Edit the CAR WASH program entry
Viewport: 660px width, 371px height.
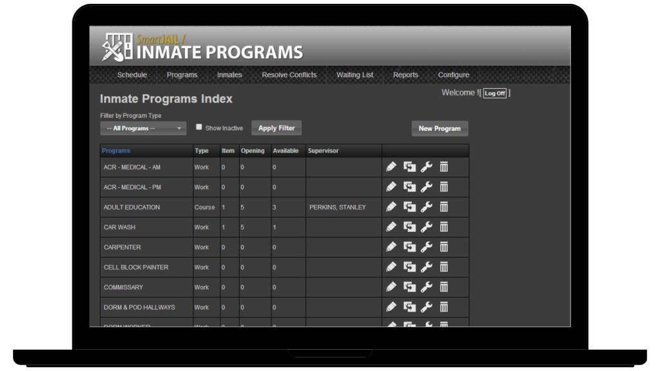coord(391,227)
